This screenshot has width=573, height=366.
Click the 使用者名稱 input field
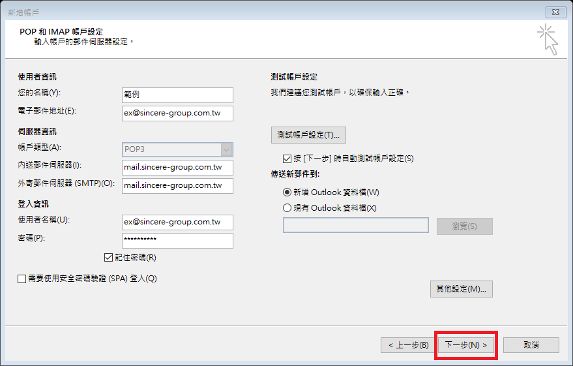(177, 222)
